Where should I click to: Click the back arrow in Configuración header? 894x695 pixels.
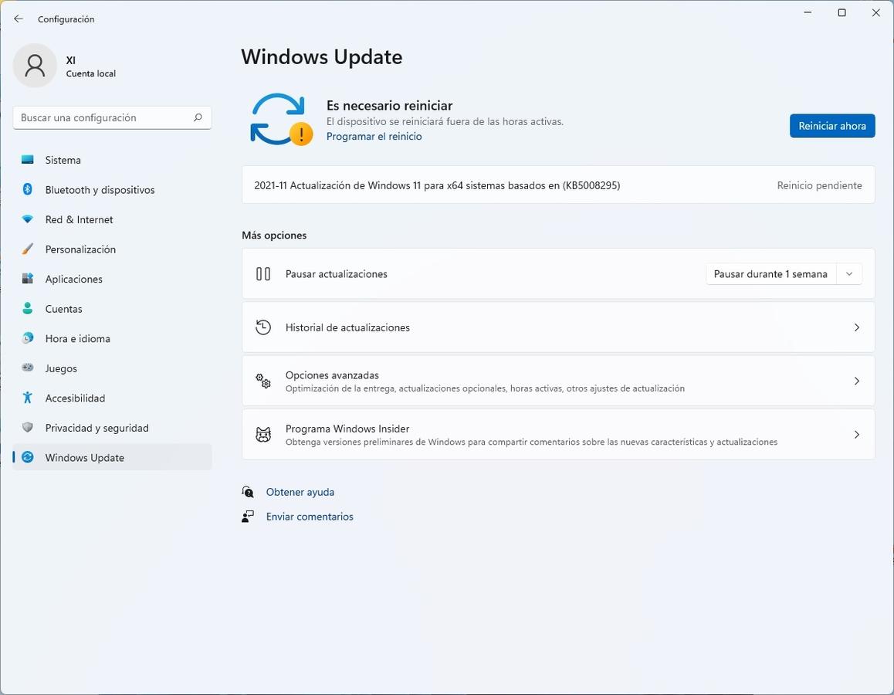pos(19,19)
